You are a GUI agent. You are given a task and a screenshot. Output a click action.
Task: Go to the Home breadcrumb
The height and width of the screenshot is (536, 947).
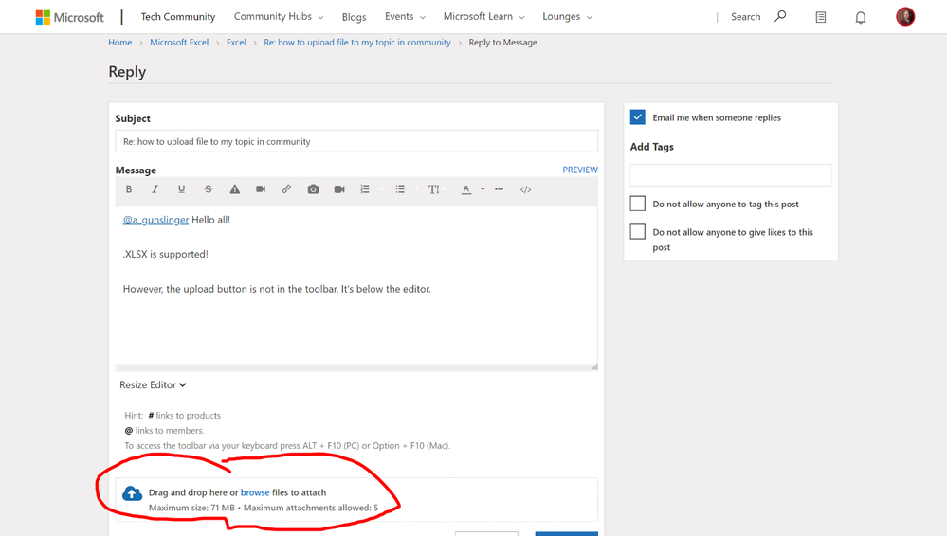pyautogui.click(x=119, y=43)
